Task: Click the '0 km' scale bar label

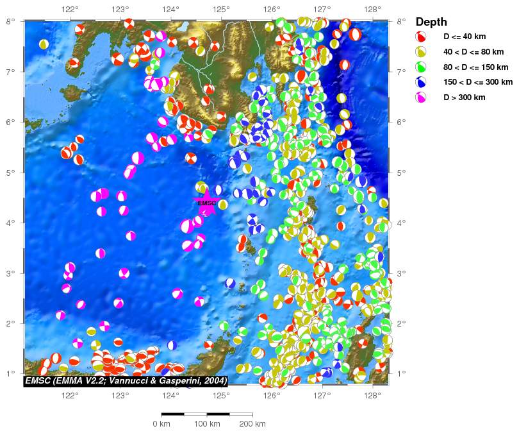Action: pyautogui.click(x=161, y=424)
